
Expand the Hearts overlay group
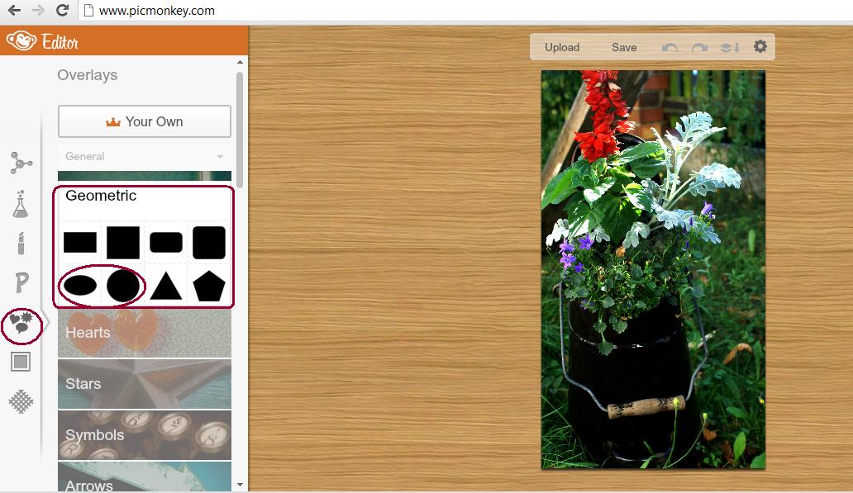[x=144, y=333]
